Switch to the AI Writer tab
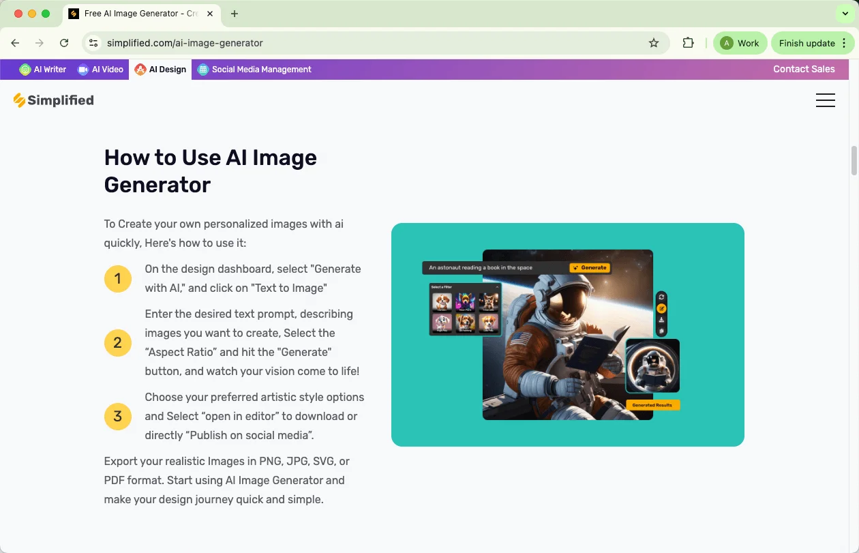The width and height of the screenshot is (859, 553). click(43, 70)
